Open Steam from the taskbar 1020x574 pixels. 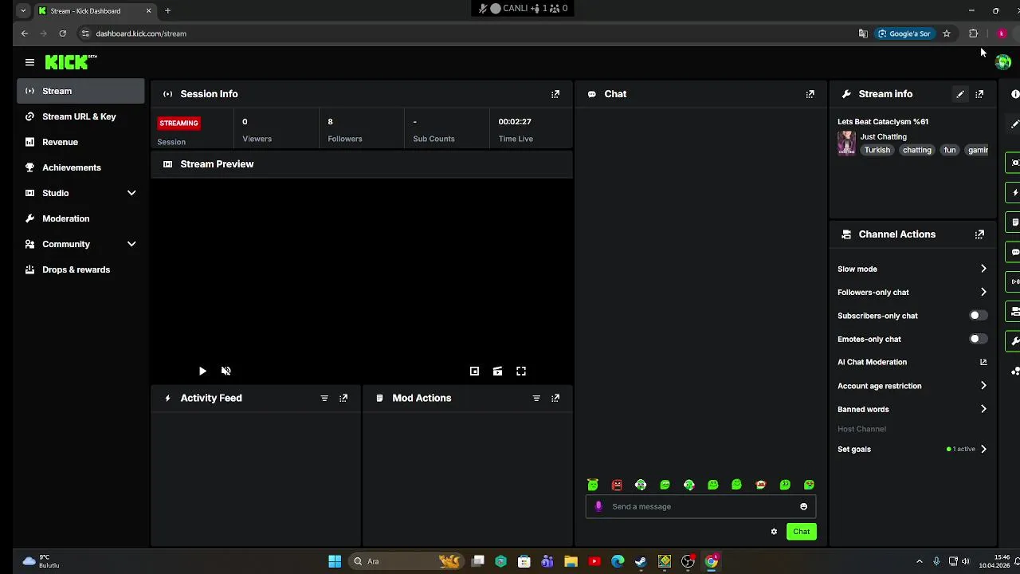[x=641, y=561]
